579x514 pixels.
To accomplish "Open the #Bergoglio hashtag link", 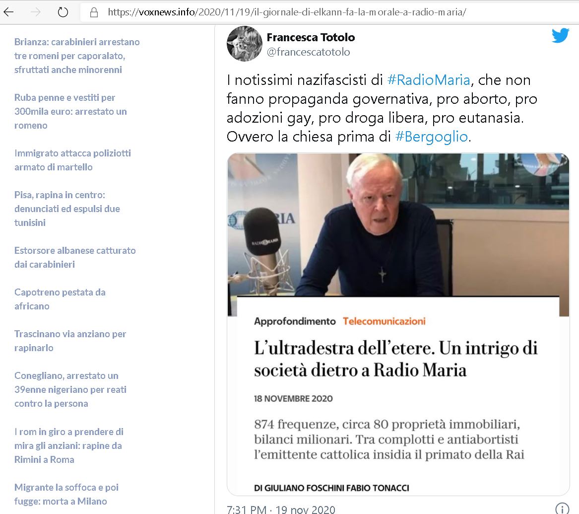I will (x=431, y=137).
